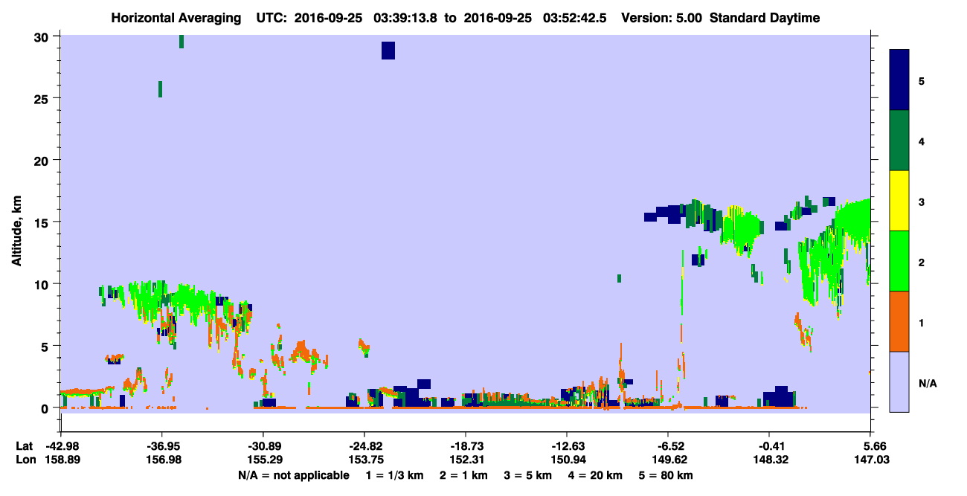Click the longitude value 156.98
Viewport: 967px width, 496px height.
click(162, 460)
